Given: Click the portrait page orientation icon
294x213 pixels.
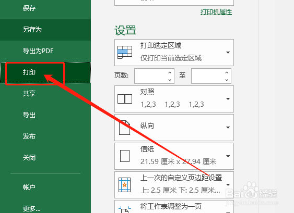Looking at the screenshot, I should coord(124,128).
